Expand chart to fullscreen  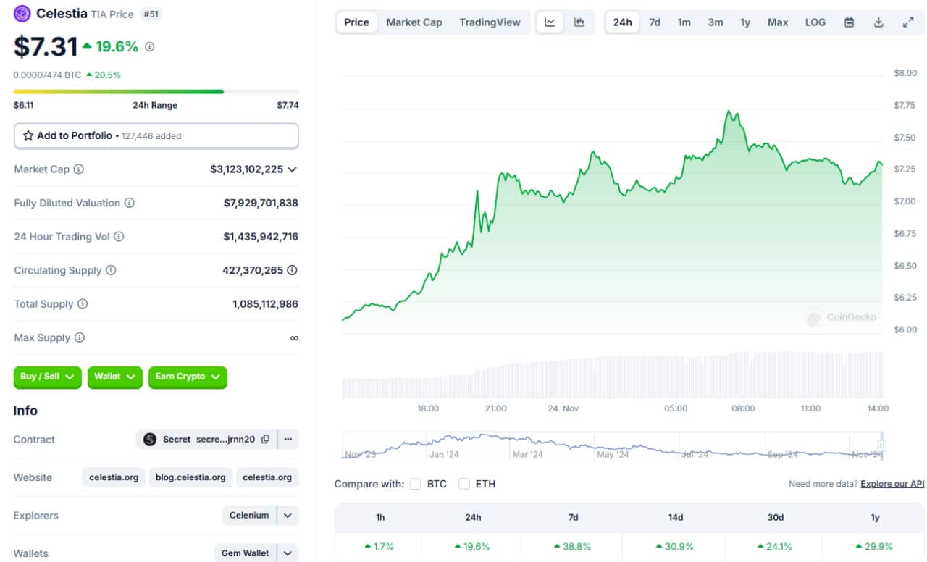[908, 22]
